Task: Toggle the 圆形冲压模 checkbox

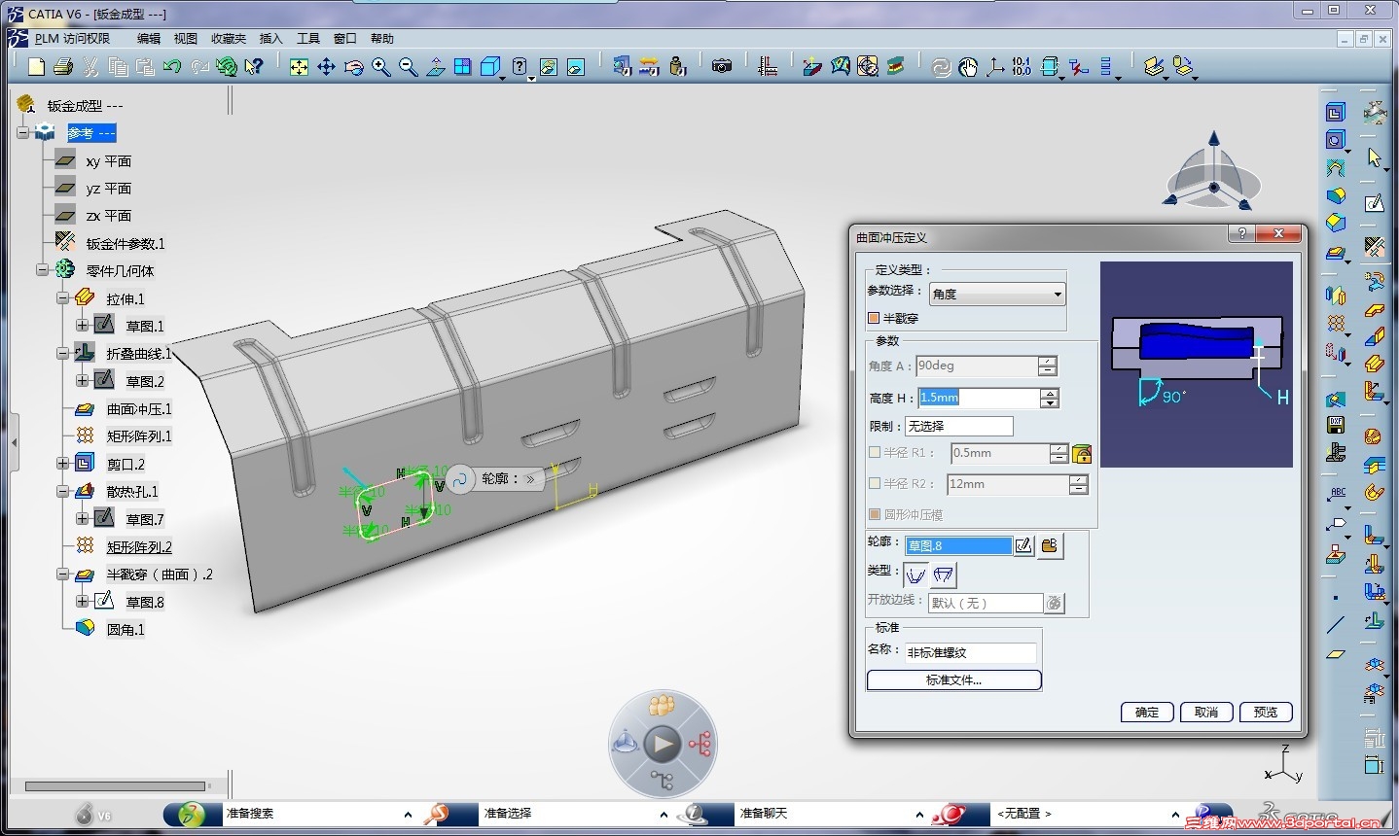Action: [874, 514]
